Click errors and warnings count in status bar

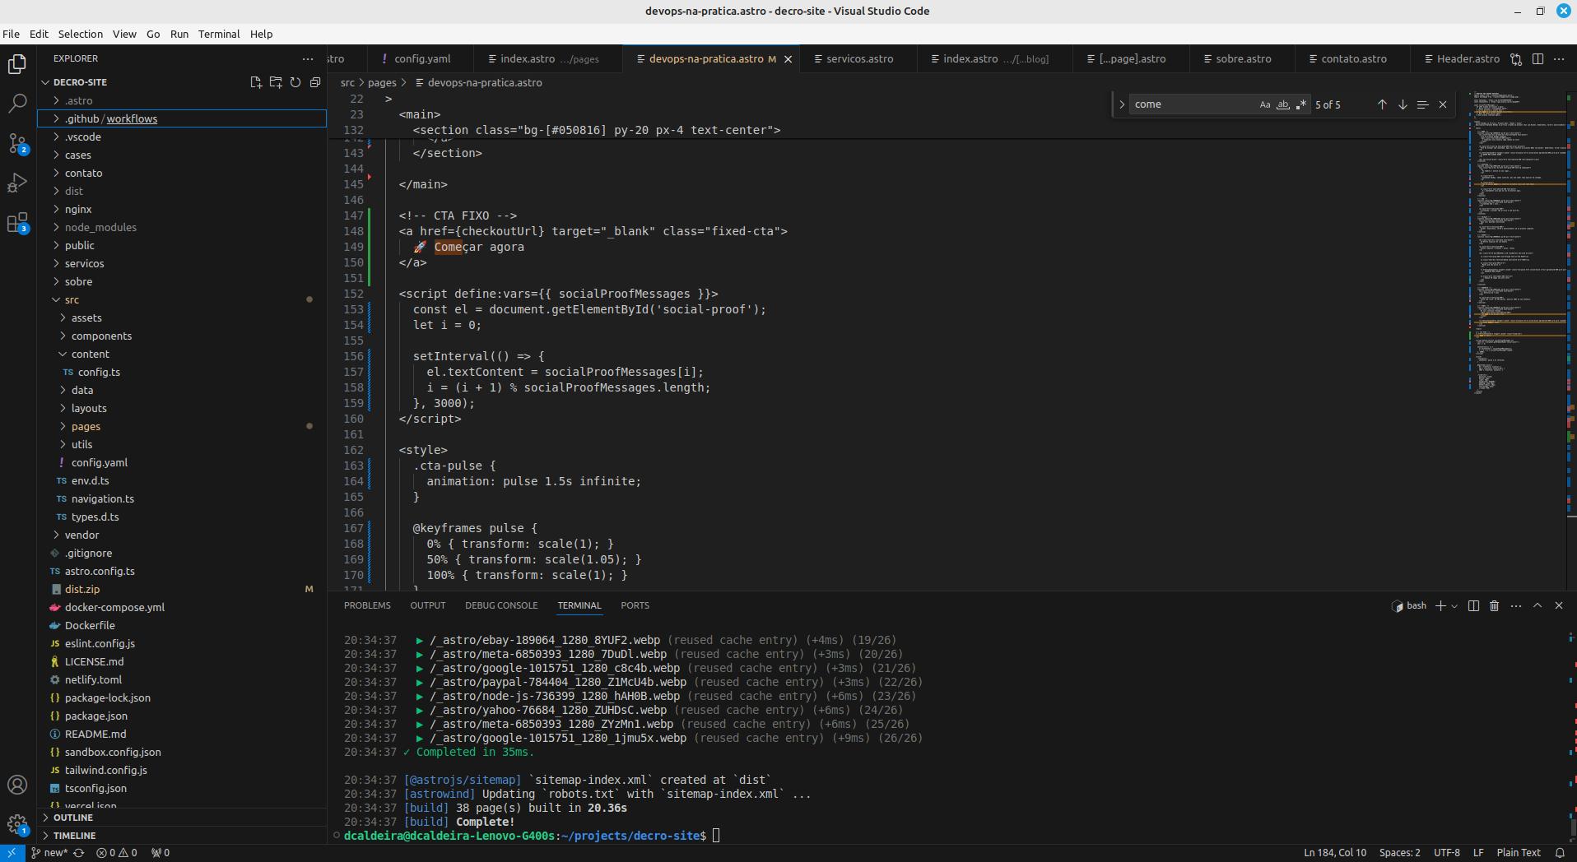pyautogui.click(x=117, y=853)
